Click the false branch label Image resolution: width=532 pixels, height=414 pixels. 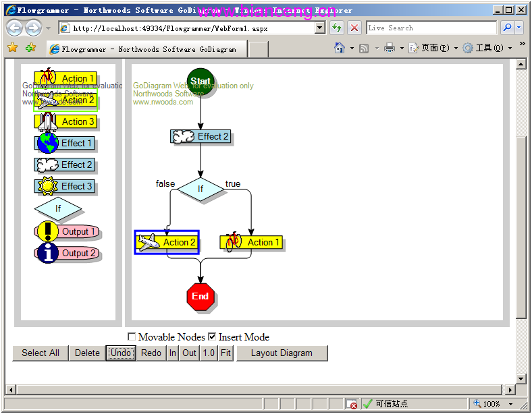pos(165,183)
